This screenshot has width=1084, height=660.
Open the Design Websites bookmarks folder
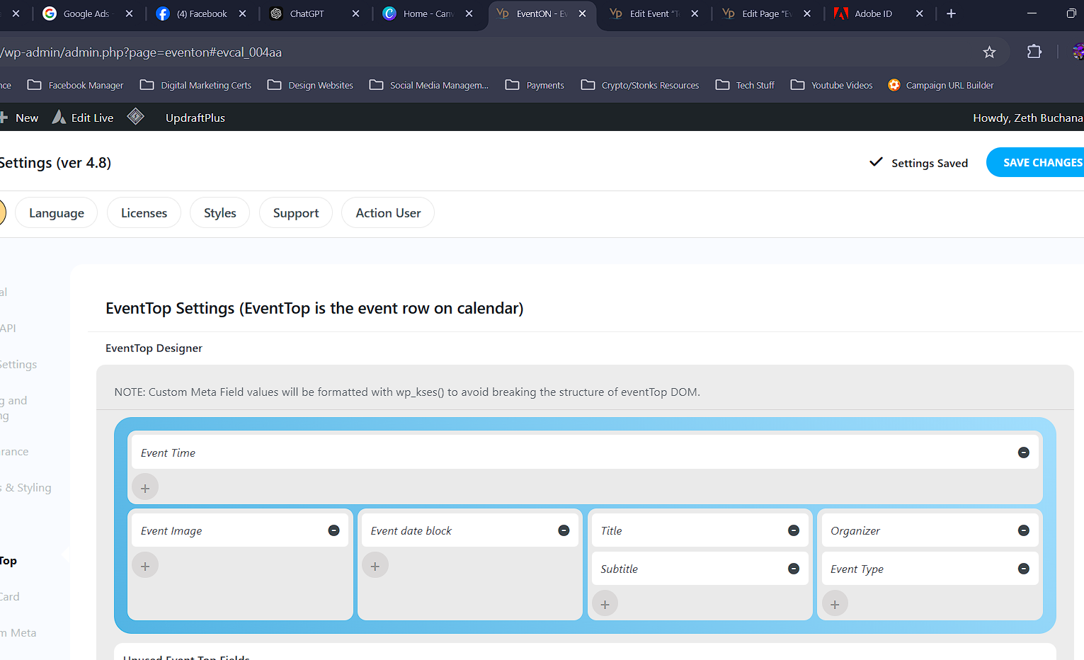(311, 85)
